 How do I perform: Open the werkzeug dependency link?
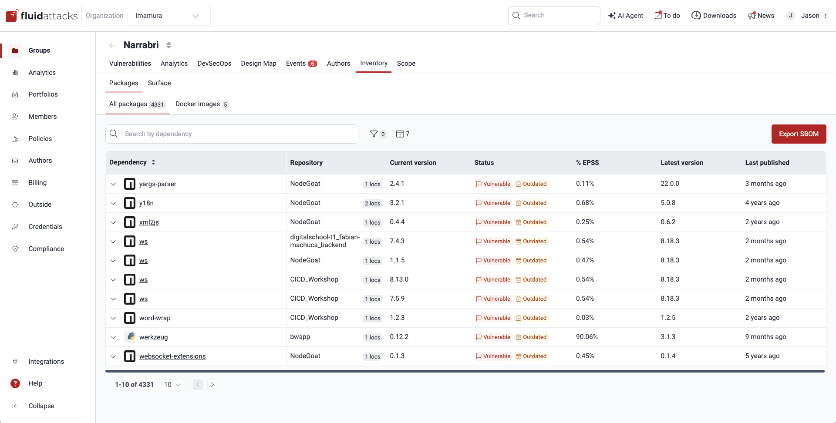coord(153,337)
